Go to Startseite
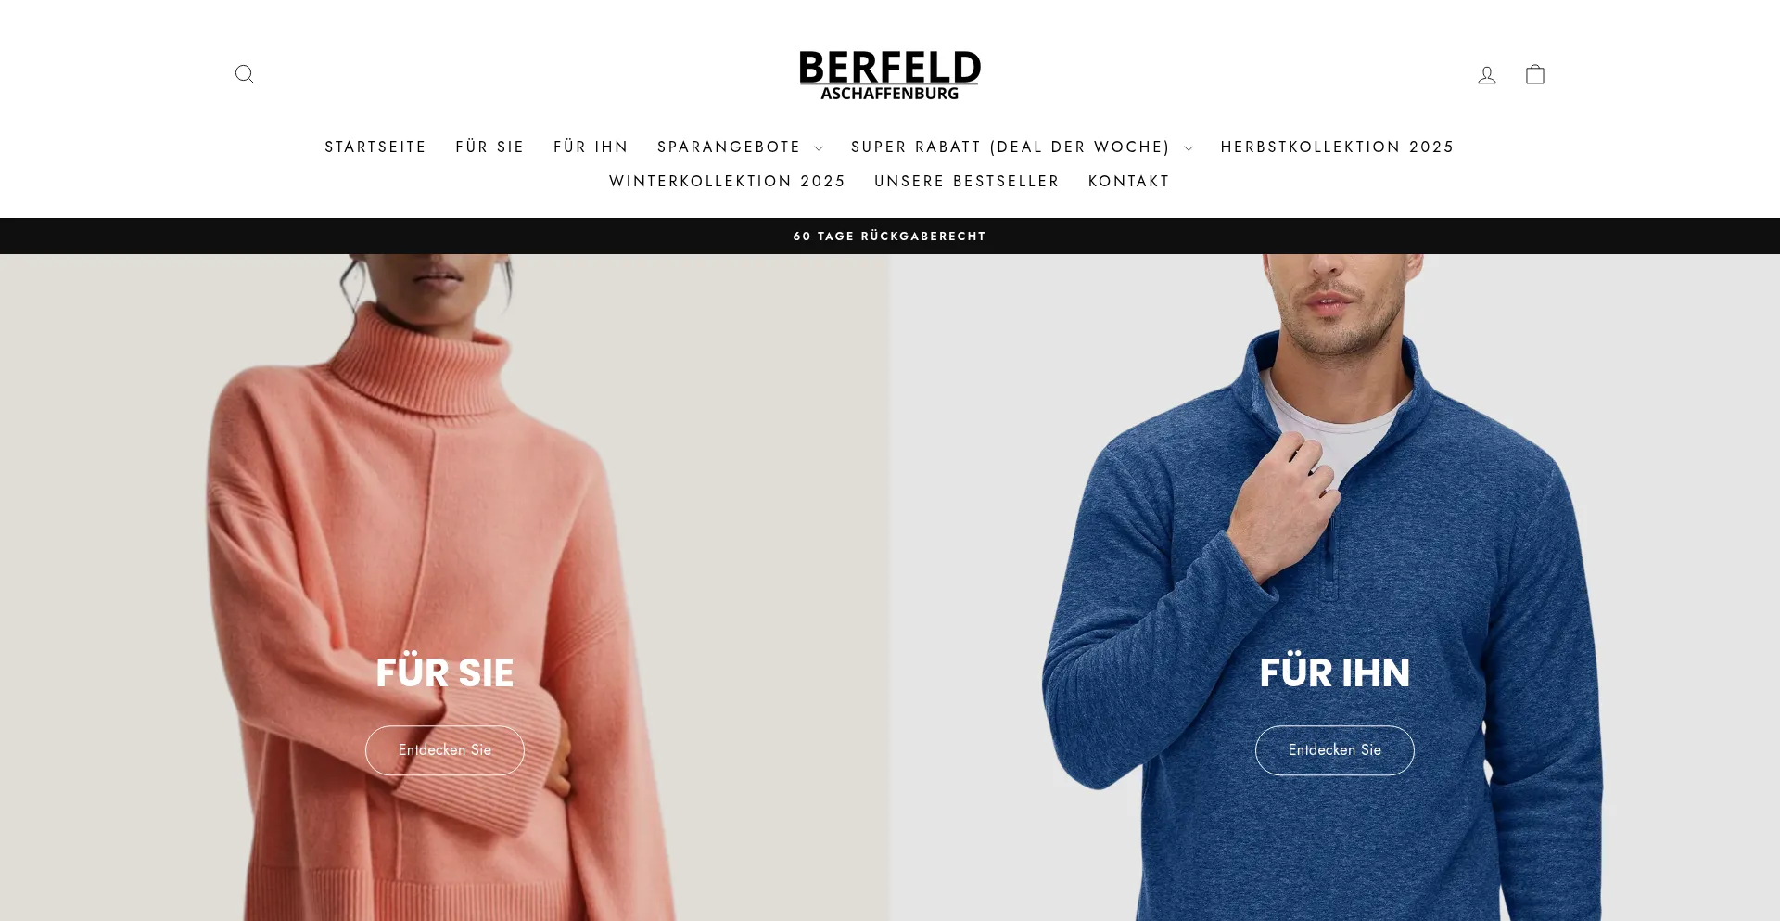This screenshot has height=921, width=1780. coord(375,147)
